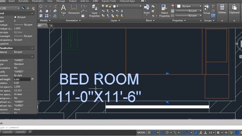The width and height of the screenshot is (242, 136).
Task: Click the Array tool icon
Action: click(47, 16)
